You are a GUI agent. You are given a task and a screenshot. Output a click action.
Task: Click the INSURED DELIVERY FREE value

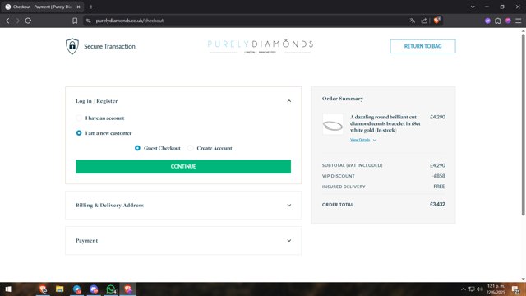click(x=439, y=187)
